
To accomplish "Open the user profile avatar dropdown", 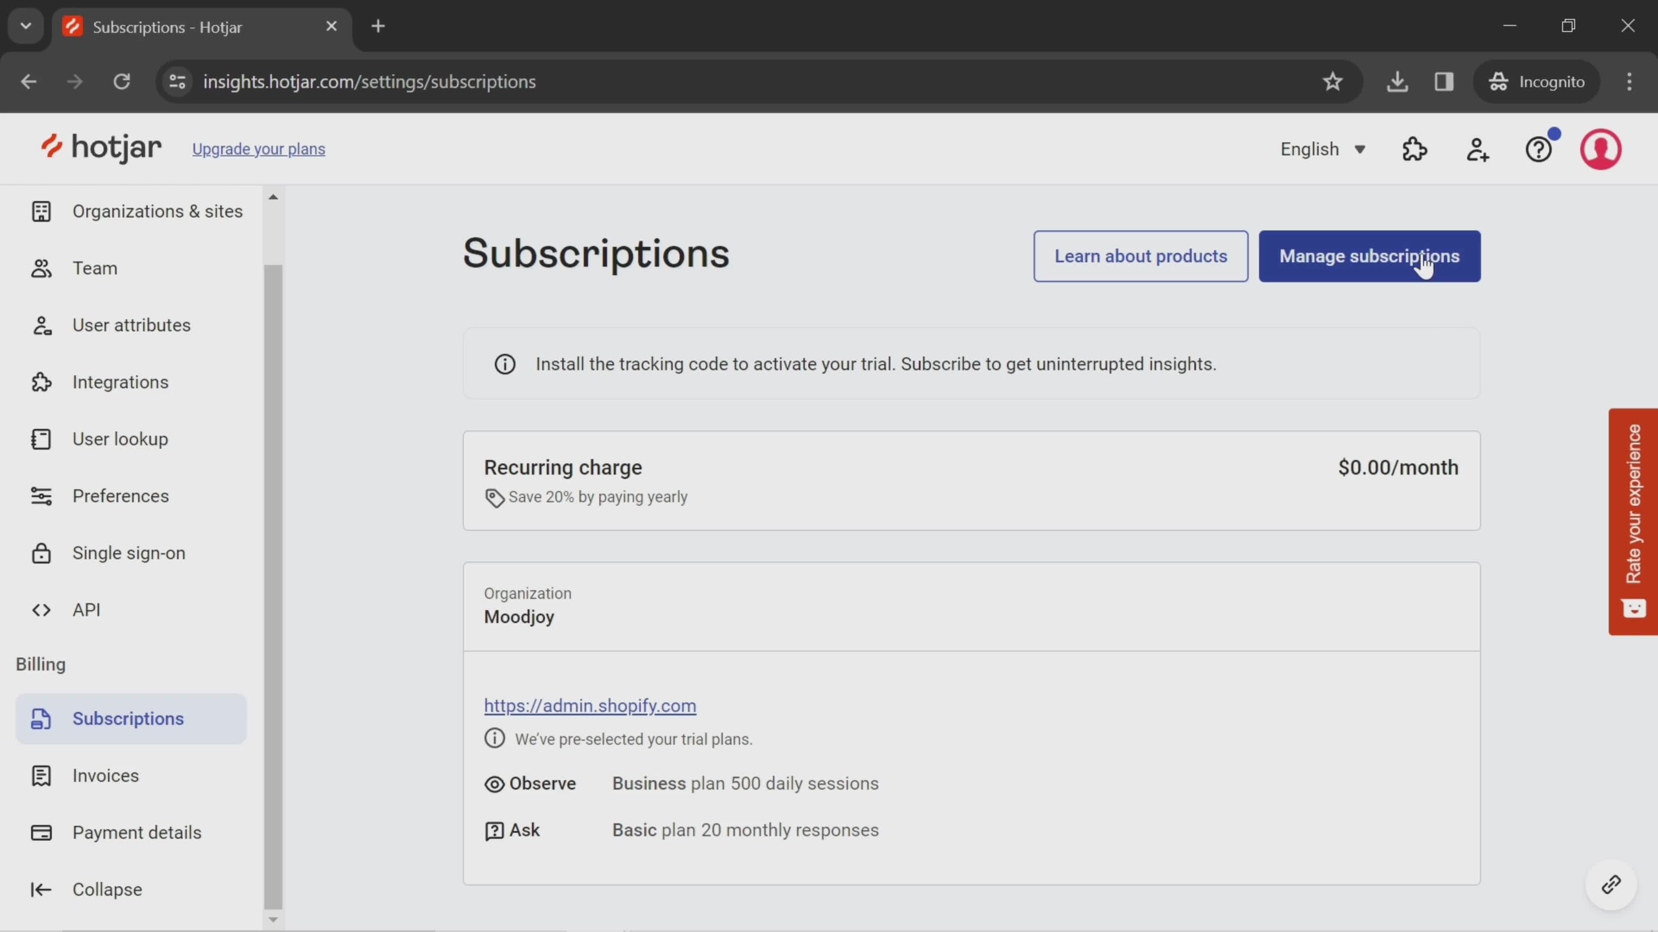I will pos(1601,149).
